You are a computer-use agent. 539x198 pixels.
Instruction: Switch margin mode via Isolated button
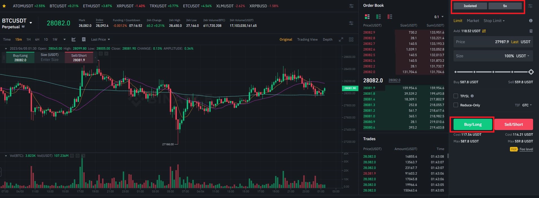coord(470,6)
